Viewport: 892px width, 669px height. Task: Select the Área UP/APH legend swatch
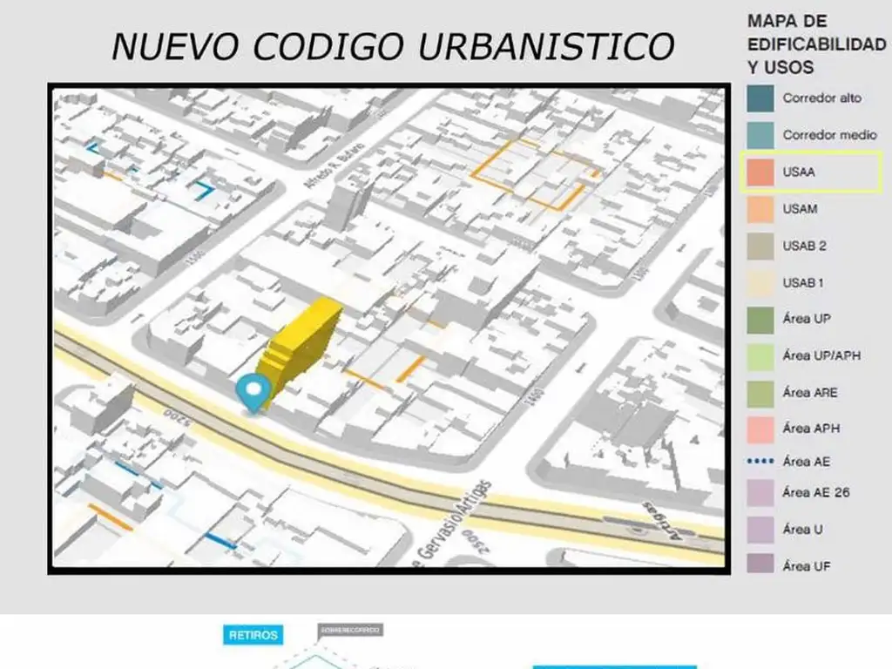tap(760, 355)
